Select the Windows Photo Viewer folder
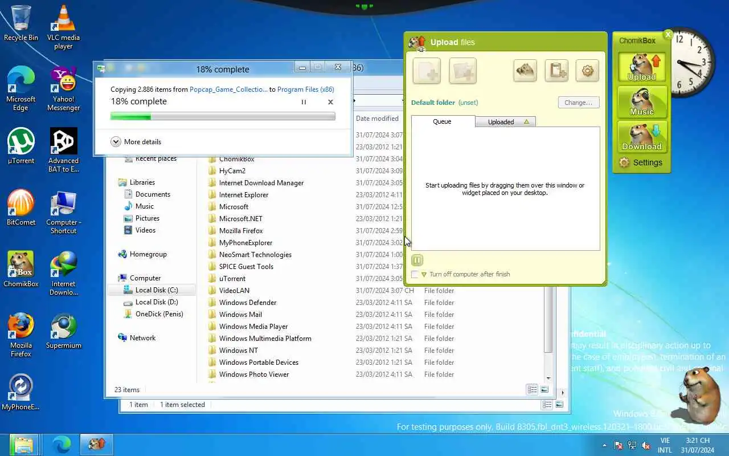 [x=248, y=374]
